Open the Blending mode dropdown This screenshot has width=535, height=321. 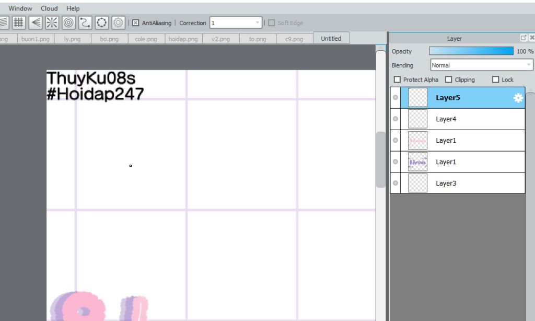[x=481, y=65]
